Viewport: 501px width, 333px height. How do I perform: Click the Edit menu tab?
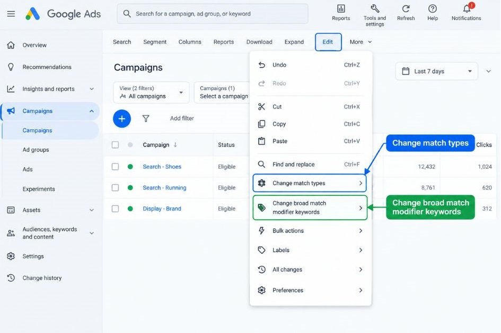[x=328, y=42]
